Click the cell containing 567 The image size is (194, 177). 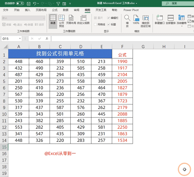tap(19, 94)
